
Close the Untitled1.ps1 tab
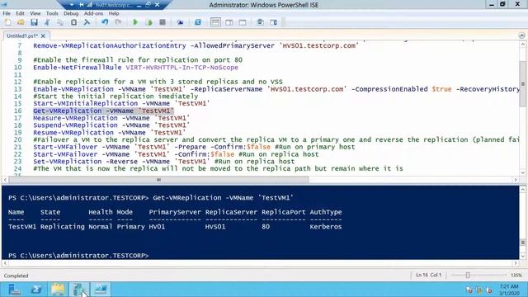tap(43, 35)
